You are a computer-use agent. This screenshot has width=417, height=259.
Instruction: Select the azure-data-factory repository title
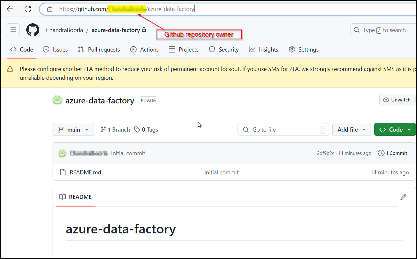(100, 100)
